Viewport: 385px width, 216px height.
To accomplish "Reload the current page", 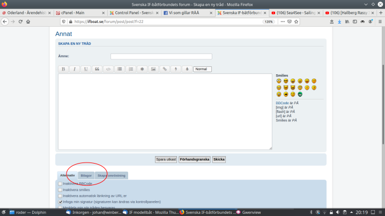I will 20,21.
